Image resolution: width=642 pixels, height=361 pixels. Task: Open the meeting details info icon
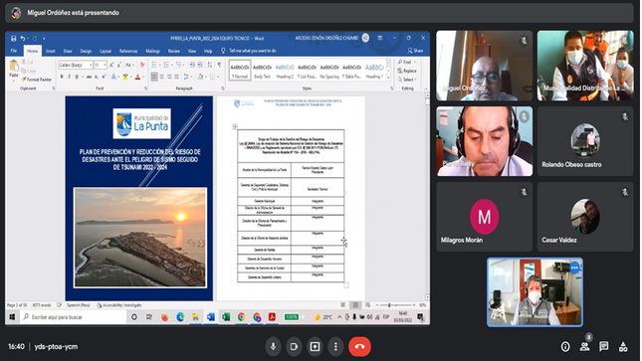(565, 347)
